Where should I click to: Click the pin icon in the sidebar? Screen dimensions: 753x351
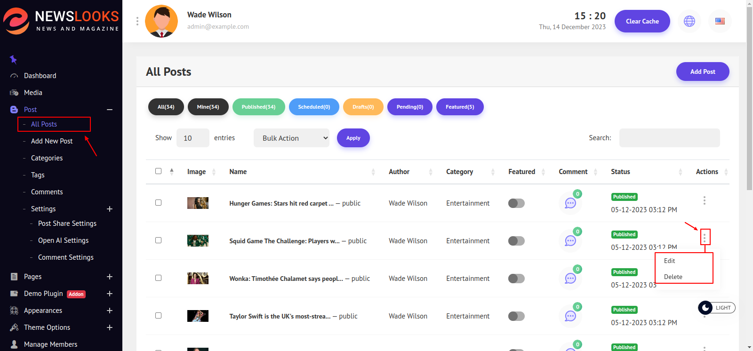(14, 59)
